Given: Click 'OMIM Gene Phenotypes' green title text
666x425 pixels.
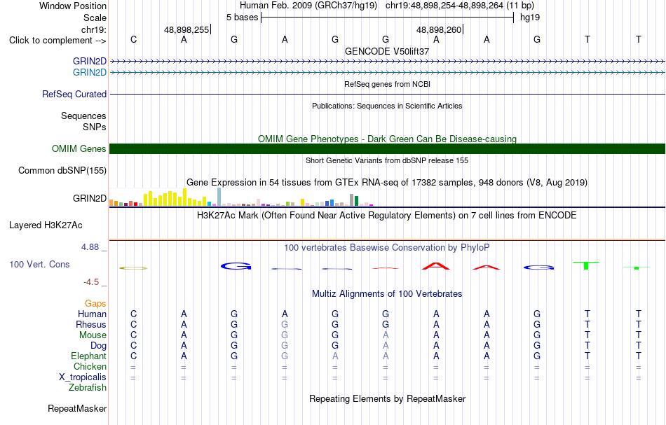Looking at the screenshot, I should tap(387, 139).
